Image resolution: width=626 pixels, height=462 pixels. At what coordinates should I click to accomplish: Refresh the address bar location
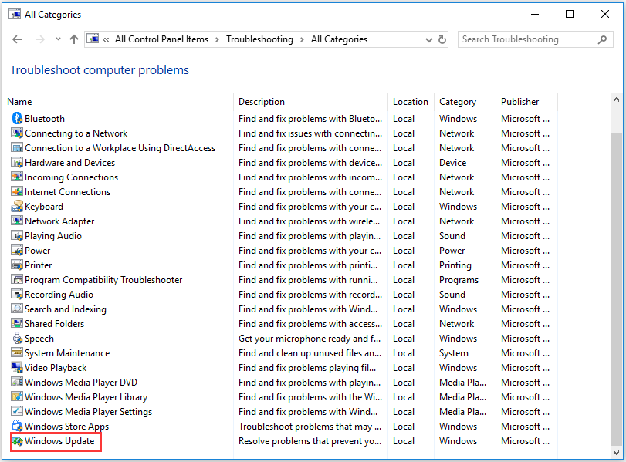[x=442, y=39]
